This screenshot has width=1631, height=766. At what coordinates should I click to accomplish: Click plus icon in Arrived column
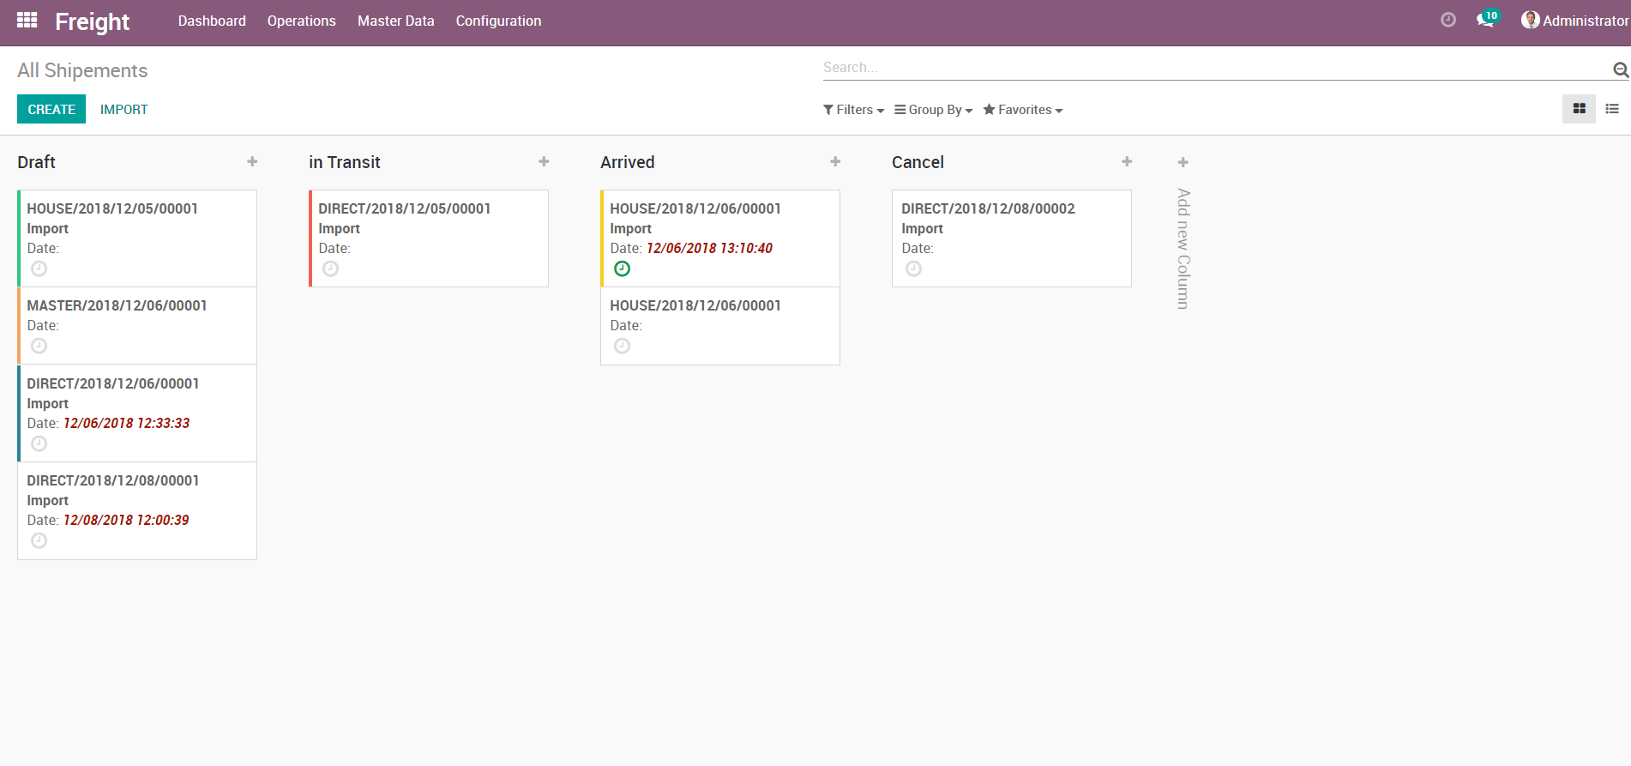(835, 162)
